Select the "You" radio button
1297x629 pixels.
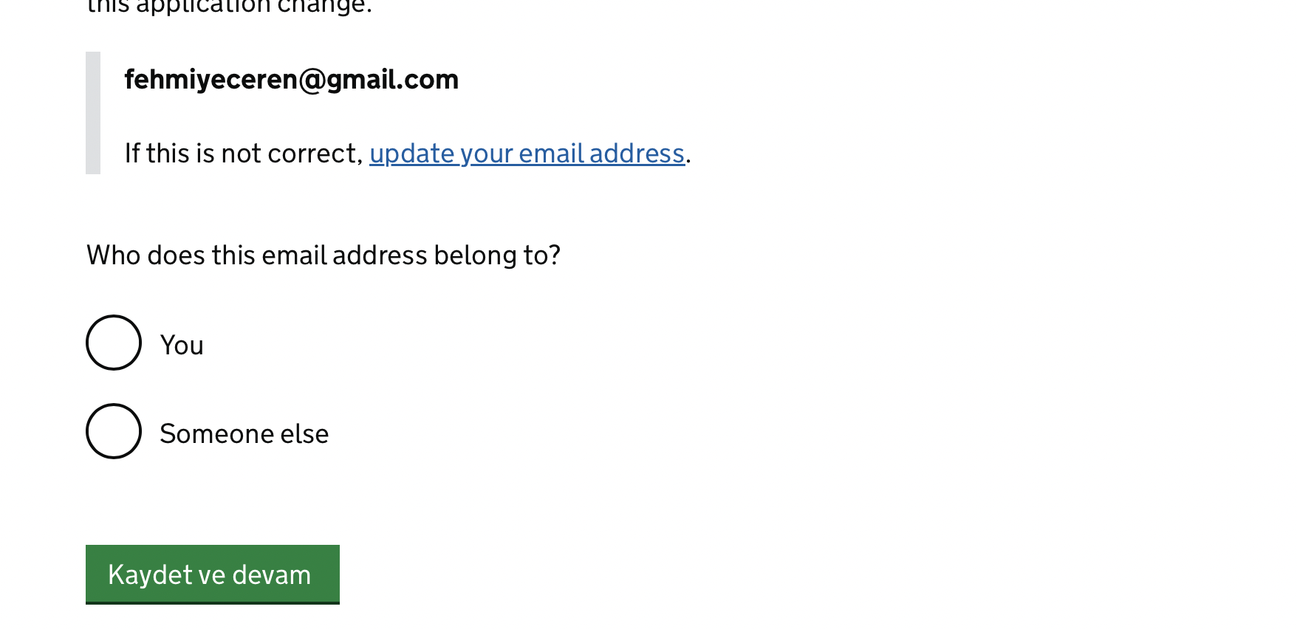pos(114,343)
